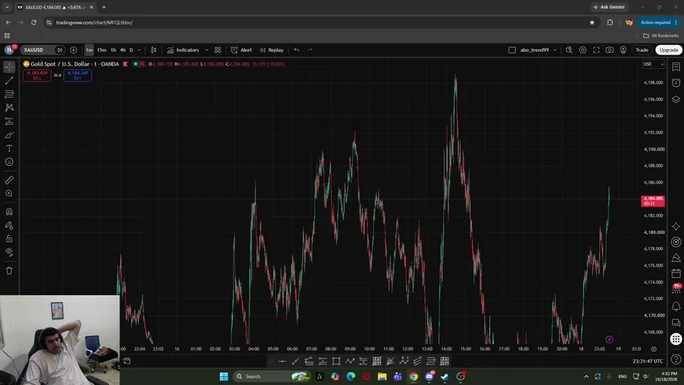Open the calendar panel in right sidebar

676,274
